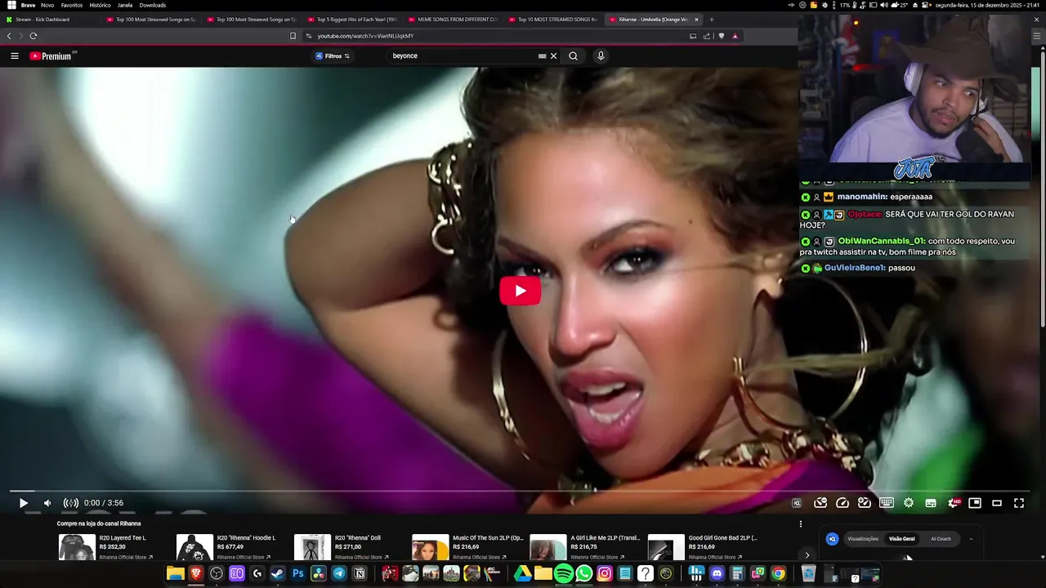Open the keyboard shortcuts icon in the player
Image resolution: width=1046 pixels, height=588 pixels.
click(x=887, y=503)
